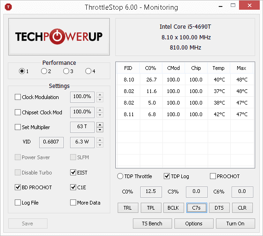Close the ThrottleStop window
The image size is (263, 236).
tap(250, 5)
